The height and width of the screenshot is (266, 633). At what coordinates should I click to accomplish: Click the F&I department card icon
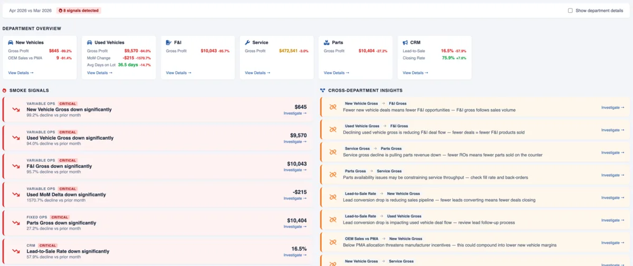click(169, 42)
